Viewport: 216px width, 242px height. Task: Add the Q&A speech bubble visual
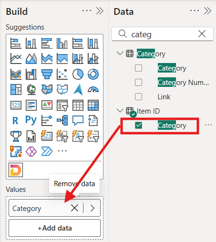78,120
